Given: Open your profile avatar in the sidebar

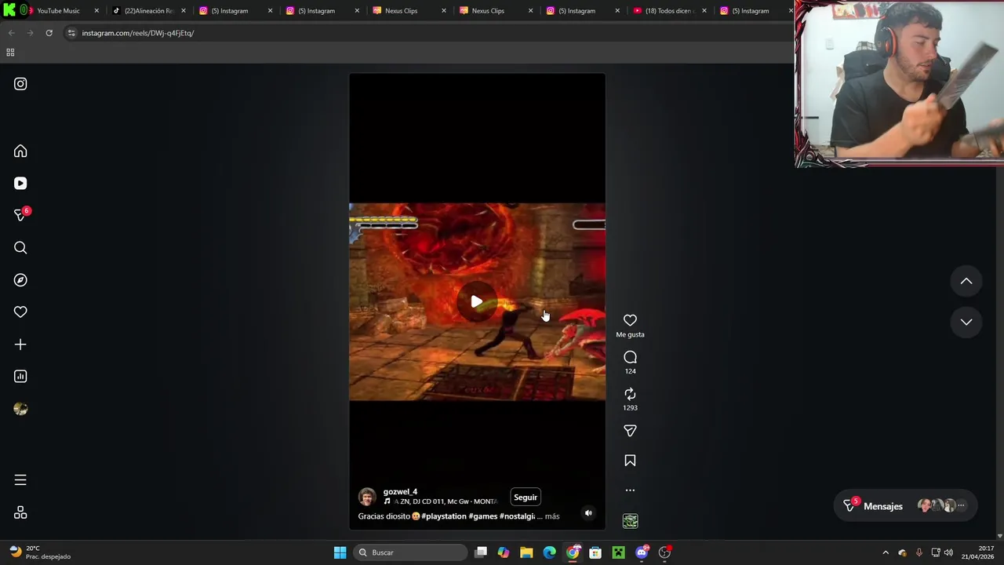Looking at the screenshot, I should click(x=20, y=409).
